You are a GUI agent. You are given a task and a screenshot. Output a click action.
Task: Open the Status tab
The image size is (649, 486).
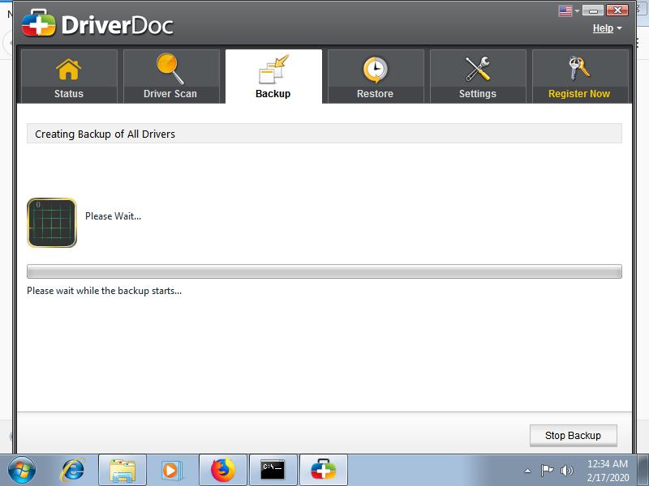pyautogui.click(x=69, y=76)
